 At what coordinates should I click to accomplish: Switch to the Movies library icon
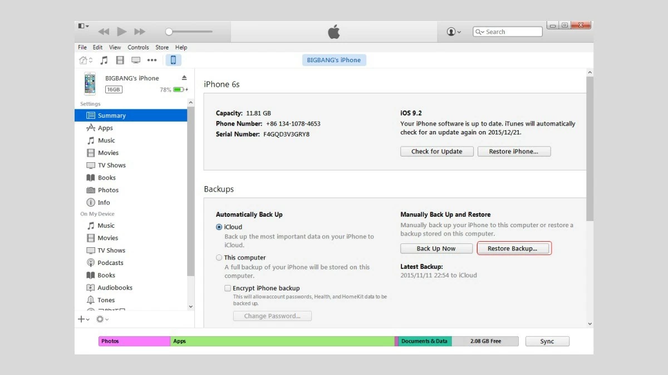point(120,60)
